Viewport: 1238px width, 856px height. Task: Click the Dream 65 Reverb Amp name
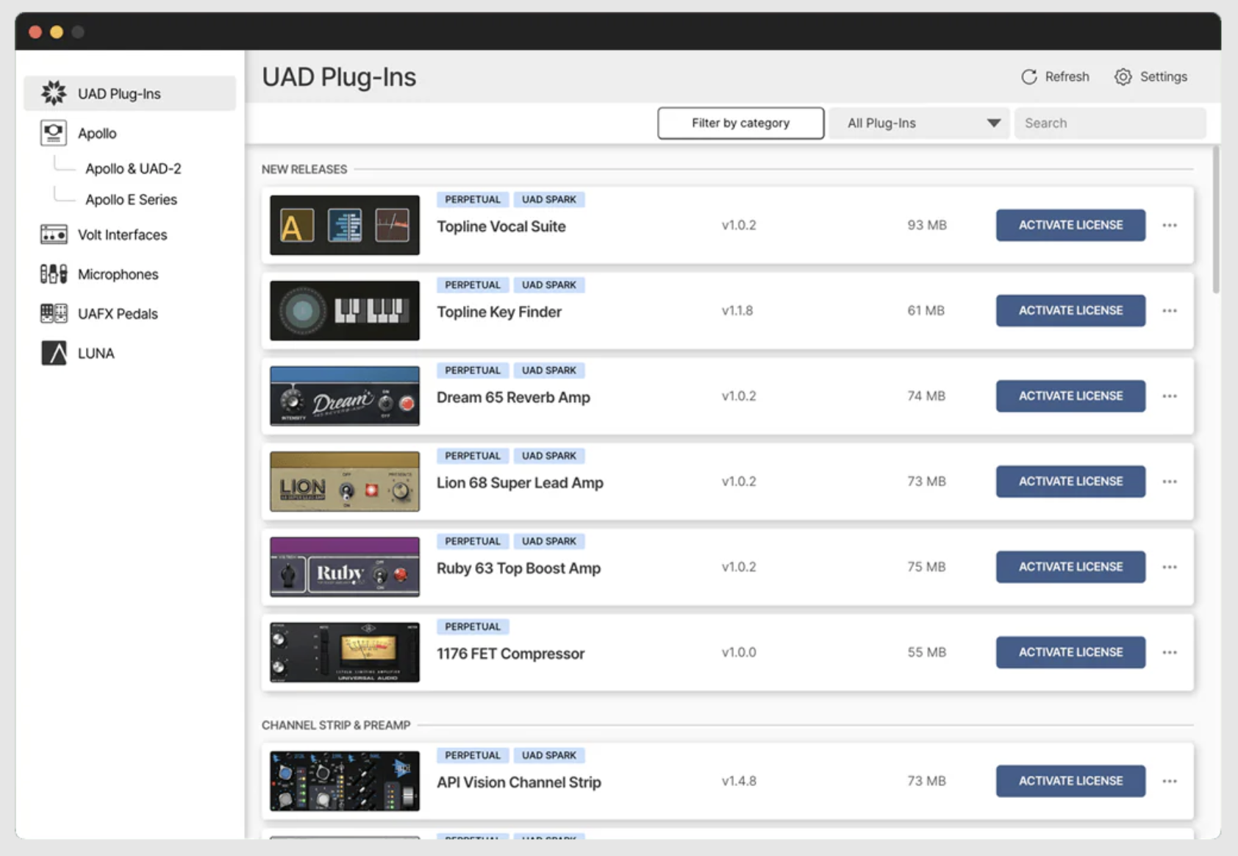(513, 397)
